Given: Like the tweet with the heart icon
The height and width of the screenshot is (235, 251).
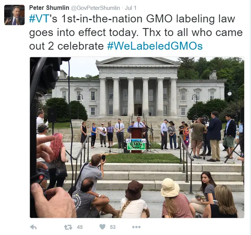Looking at the screenshot, I should 102,227.
